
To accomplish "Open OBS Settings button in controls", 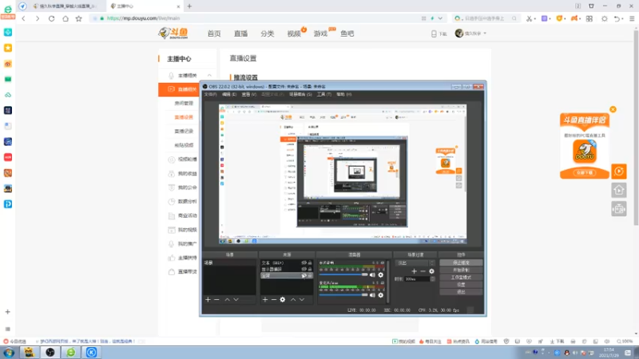I will click(x=461, y=285).
